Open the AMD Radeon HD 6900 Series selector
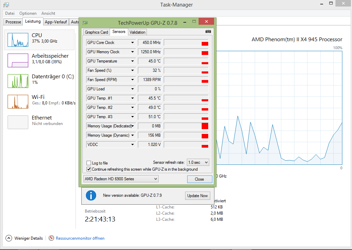This screenshot has width=352, height=250. coord(121,179)
